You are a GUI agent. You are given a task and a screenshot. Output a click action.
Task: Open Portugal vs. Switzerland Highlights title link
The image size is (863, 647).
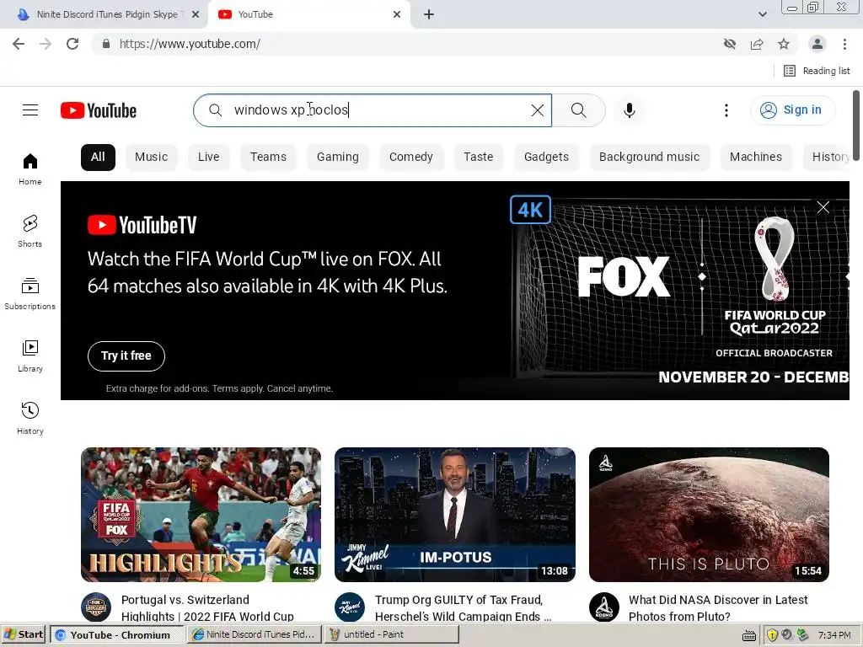207,608
